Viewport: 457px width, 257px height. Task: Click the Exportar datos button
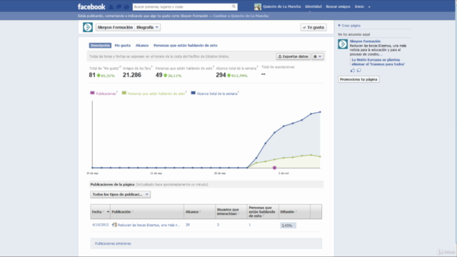click(x=293, y=56)
